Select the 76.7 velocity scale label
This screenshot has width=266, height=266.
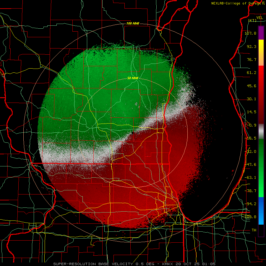pyautogui.click(x=252, y=59)
